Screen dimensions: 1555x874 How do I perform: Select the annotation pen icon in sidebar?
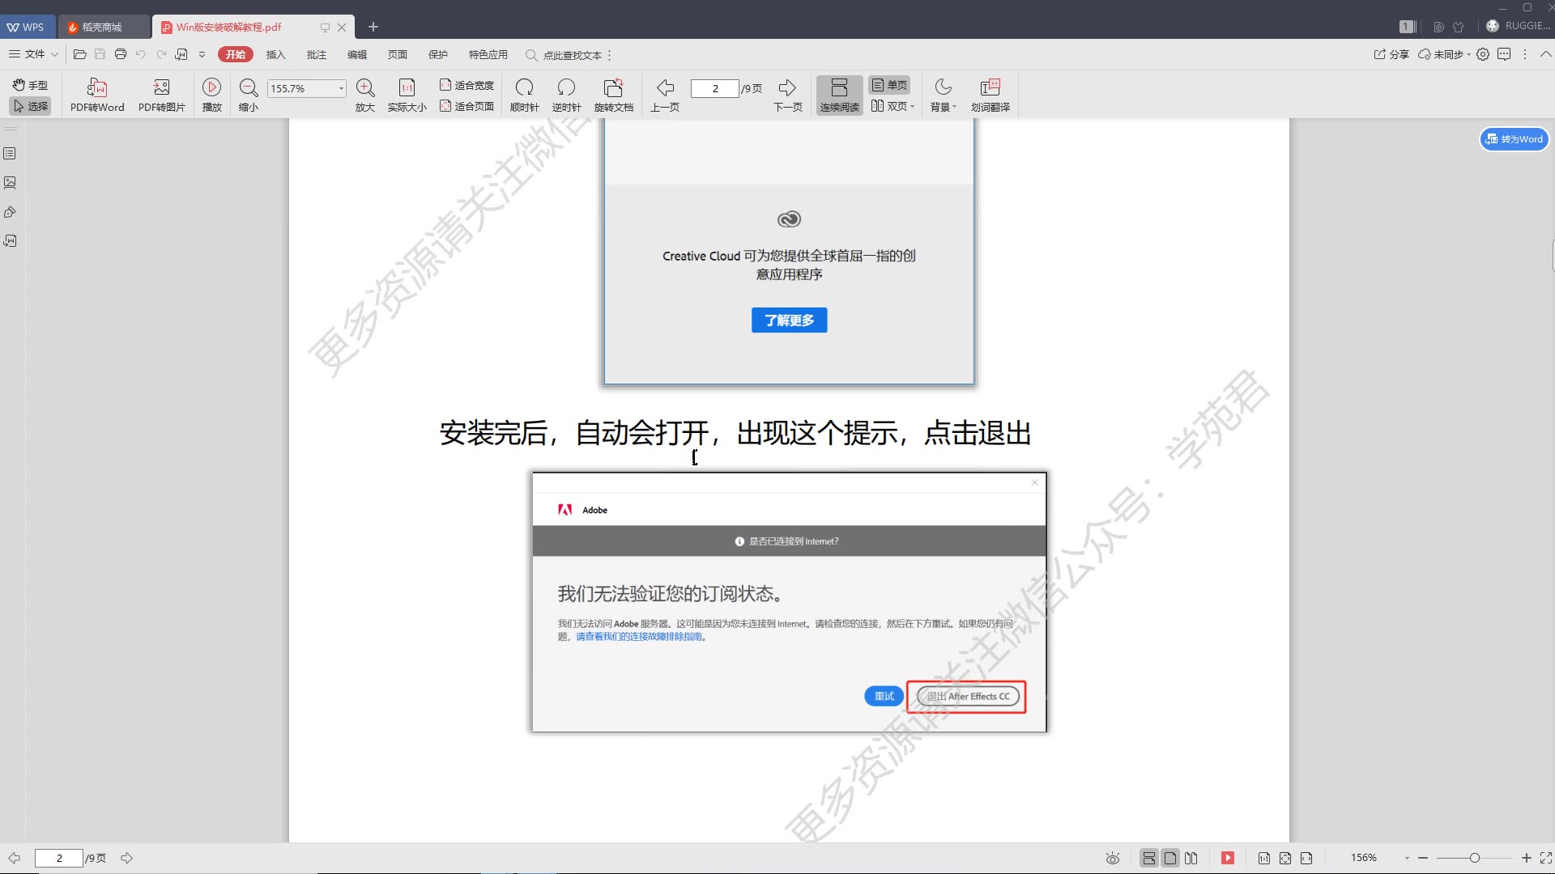point(10,211)
